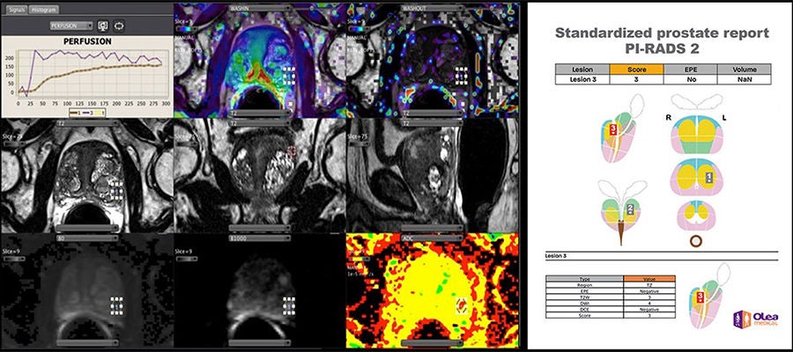Image resolution: width=793 pixels, height=352 pixels.
Task: Click the red circle ROI on coronal T2
Action: (x=292, y=150)
